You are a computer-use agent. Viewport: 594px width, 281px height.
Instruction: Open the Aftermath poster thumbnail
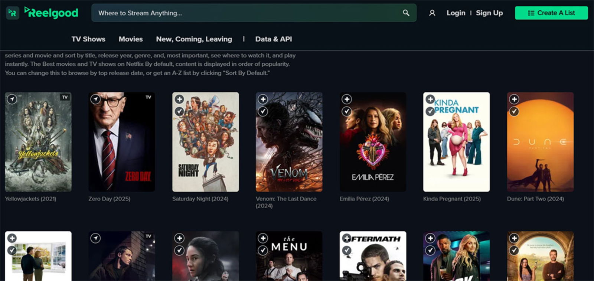pos(373,256)
